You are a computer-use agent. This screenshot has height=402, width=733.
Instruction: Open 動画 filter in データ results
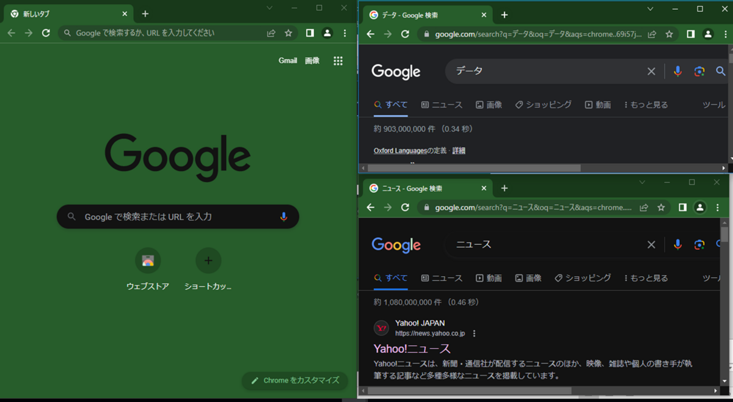[x=597, y=104]
